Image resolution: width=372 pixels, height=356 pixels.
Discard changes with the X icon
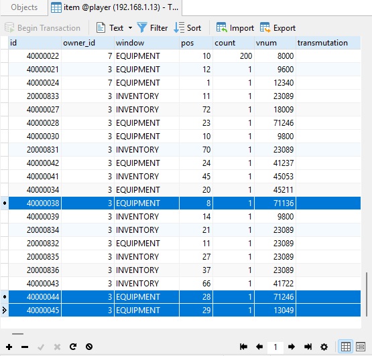coord(57,347)
